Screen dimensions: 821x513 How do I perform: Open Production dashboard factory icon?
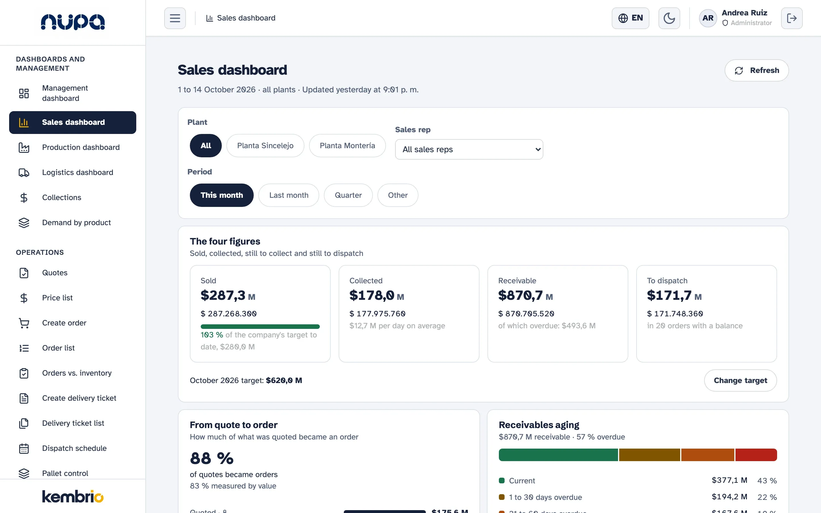(x=24, y=148)
